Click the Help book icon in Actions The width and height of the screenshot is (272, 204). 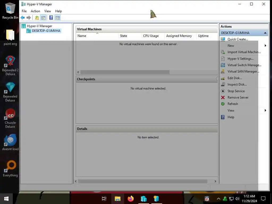point(223,117)
